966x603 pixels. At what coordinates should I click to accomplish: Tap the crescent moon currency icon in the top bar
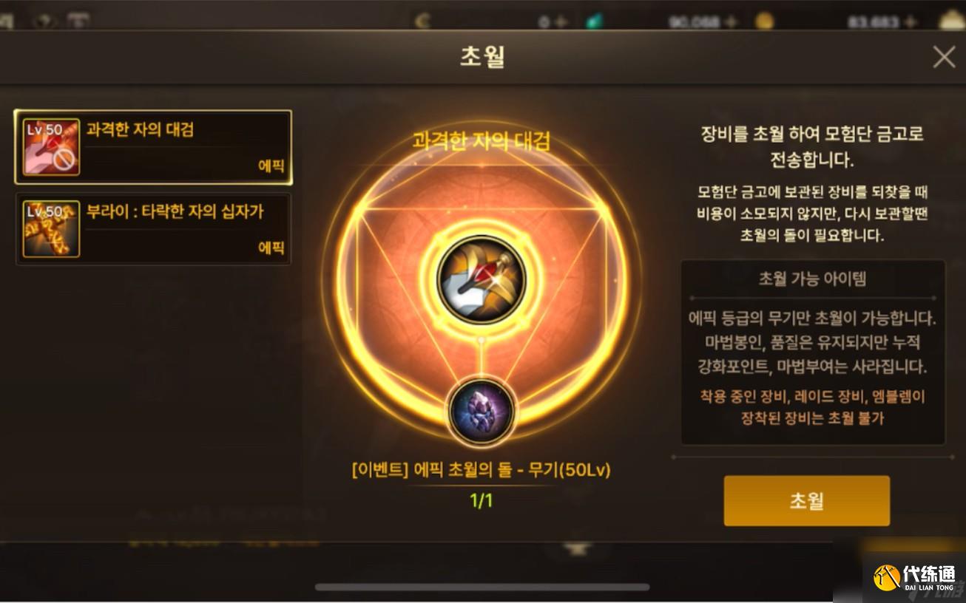tap(422, 21)
